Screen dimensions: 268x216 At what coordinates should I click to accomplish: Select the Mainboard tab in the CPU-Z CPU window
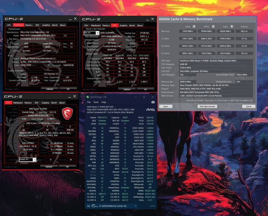coord(18,103)
